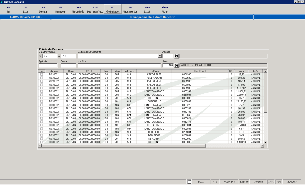Check the row with value 19,70
The width and height of the screenshot is (305, 185).
(41, 74)
